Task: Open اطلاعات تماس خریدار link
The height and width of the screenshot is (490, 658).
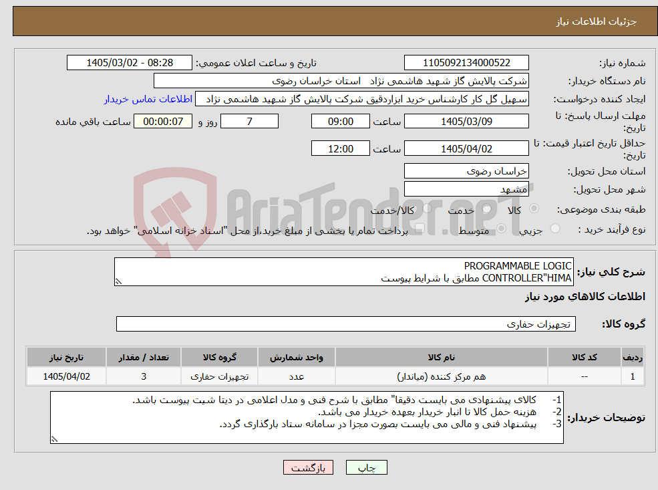Action: [148, 99]
